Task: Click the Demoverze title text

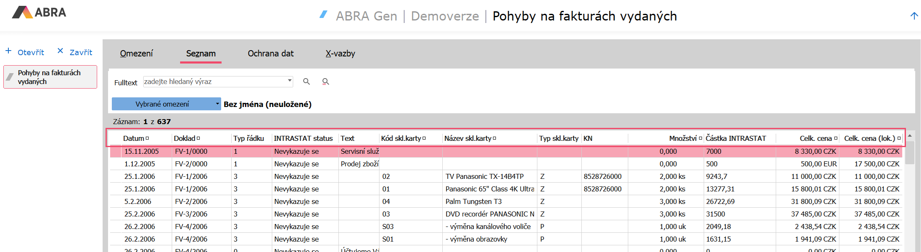Action: (445, 16)
